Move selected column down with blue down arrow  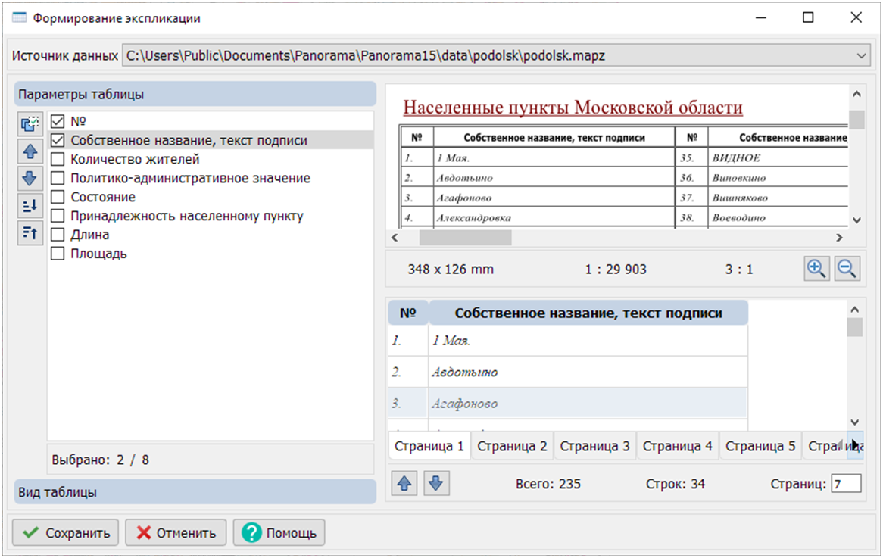[x=29, y=179]
